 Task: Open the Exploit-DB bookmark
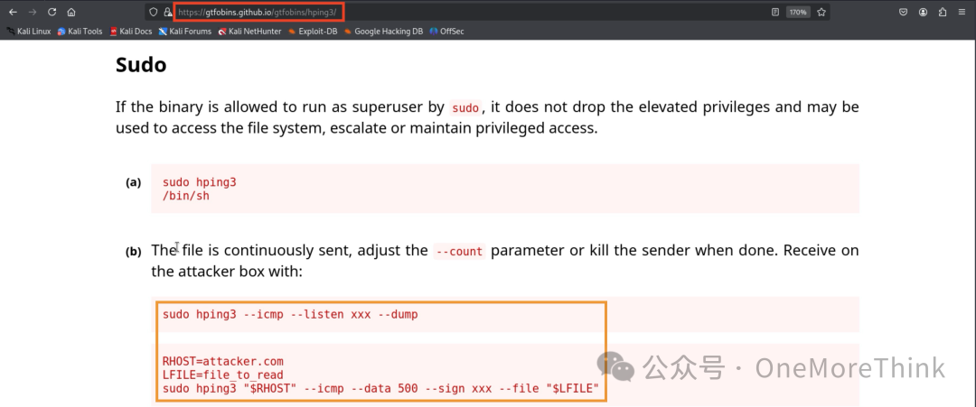click(313, 31)
